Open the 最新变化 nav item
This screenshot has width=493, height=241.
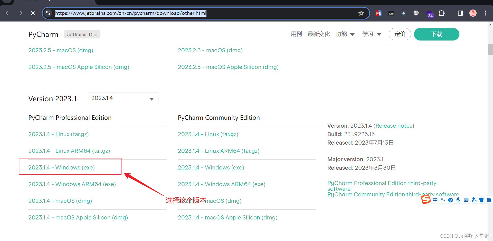(x=319, y=34)
